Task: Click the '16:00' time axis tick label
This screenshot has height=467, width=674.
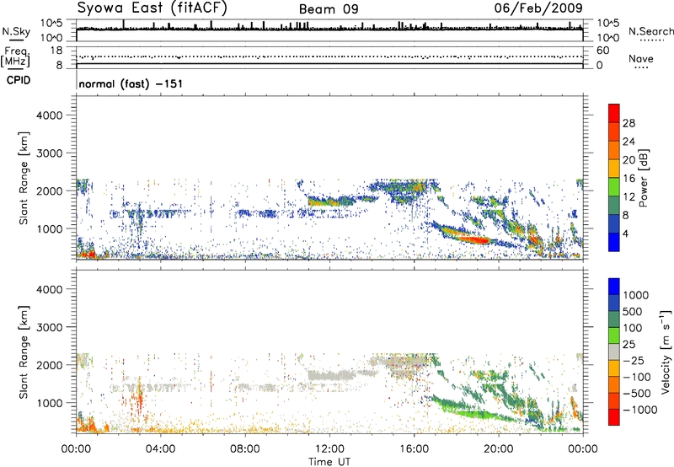Action: point(414,449)
